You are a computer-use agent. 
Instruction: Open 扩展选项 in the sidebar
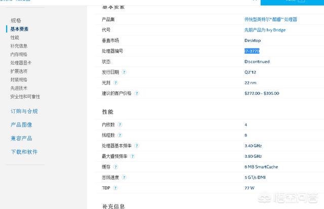(x=19, y=71)
